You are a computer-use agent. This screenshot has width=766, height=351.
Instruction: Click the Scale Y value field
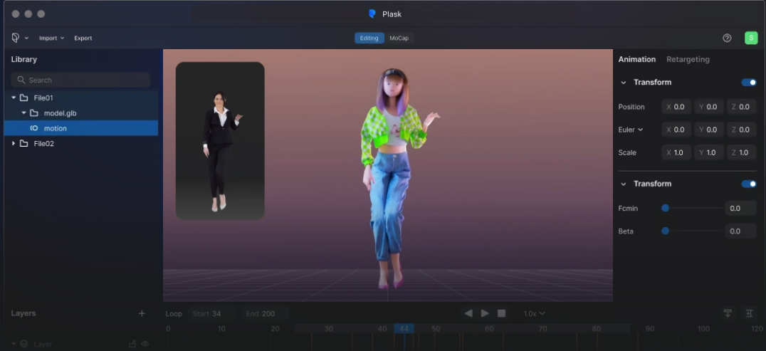709,152
